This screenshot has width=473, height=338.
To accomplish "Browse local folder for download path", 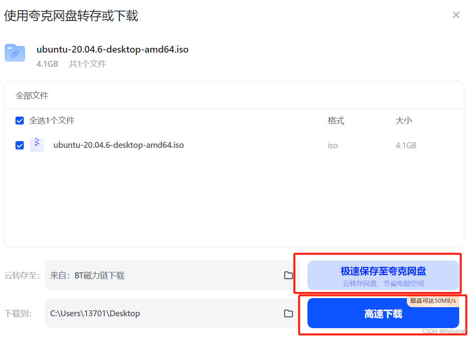I will (x=288, y=313).
